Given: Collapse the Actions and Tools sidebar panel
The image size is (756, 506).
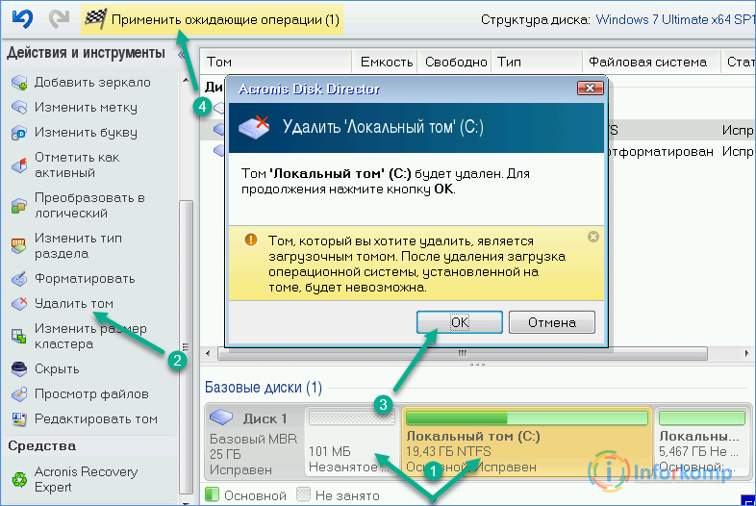Looking at the screenshot, I should 182,54.
